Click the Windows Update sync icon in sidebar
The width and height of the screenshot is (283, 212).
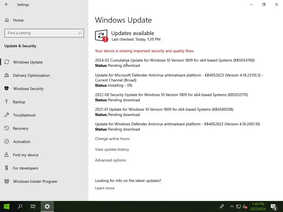coord(7,62)
